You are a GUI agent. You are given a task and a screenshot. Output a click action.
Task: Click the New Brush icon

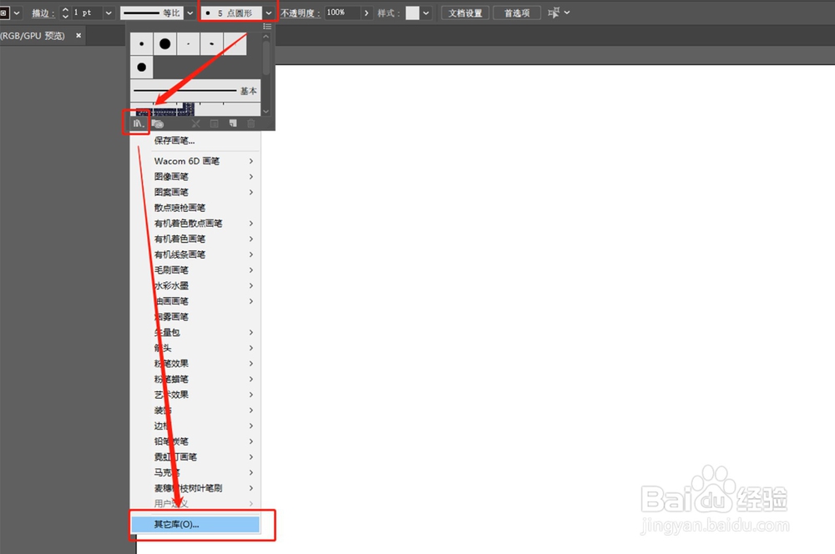(x=233, y=123)
